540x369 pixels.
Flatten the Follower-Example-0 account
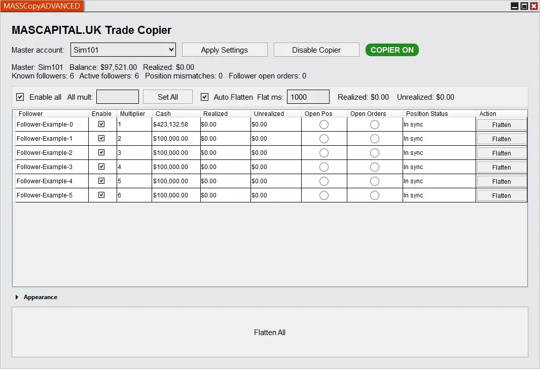(x=501, y=125)
